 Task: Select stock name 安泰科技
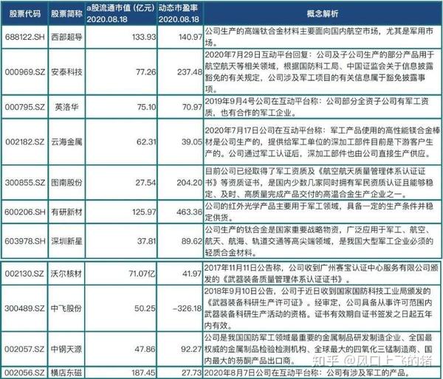coord(66,72)
